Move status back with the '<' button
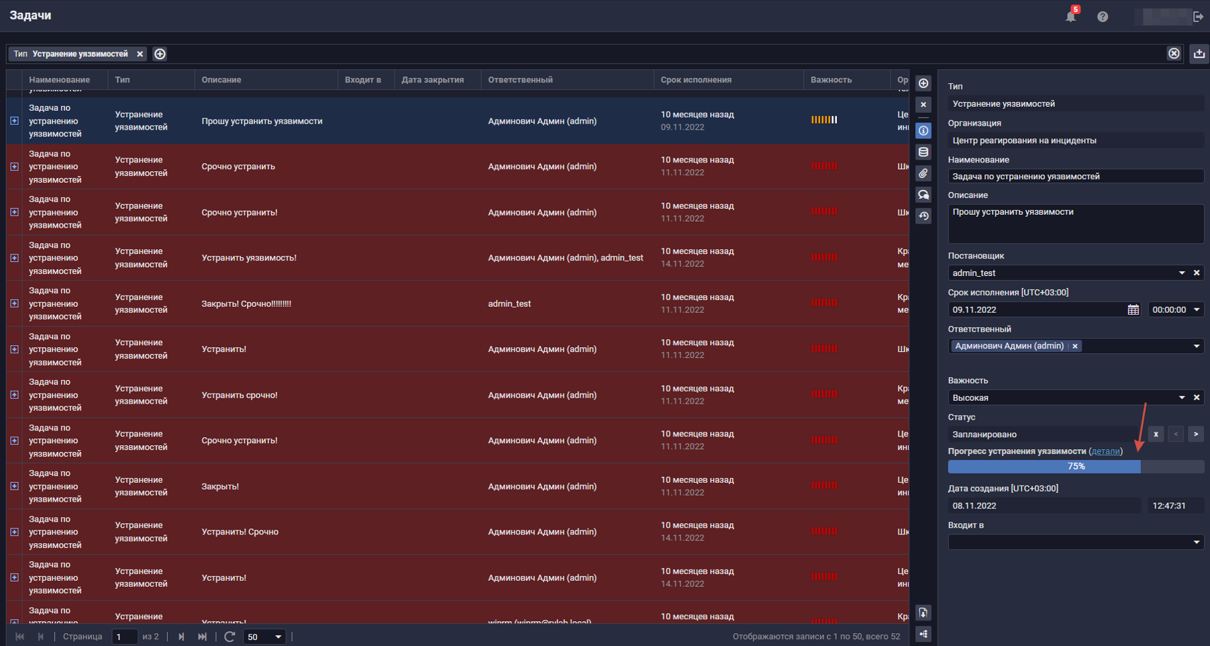This screenshot has height=646, width=1210. tap(1176, 434)
